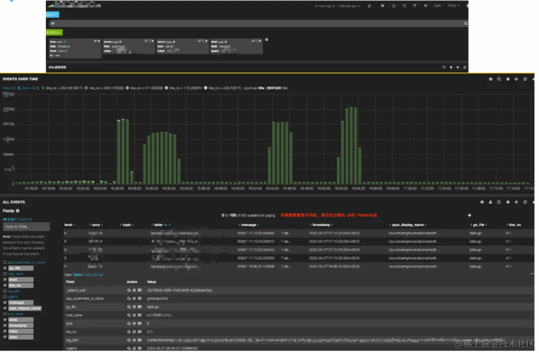Click the line_no = 411 legend color dot
The width and height of the screenshot is (539, 353).
pyautogui.click(x=127, y=88)
